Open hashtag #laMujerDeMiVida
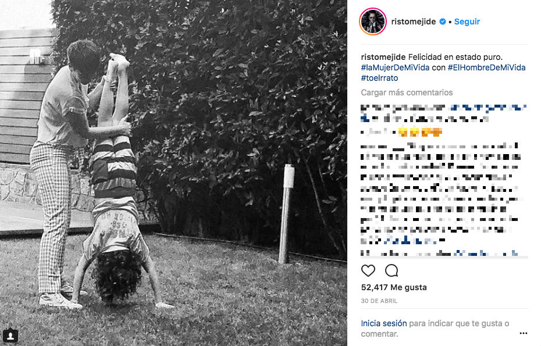Screen dimensions: 541x346 pyautogui.click(x=395, y=67)
